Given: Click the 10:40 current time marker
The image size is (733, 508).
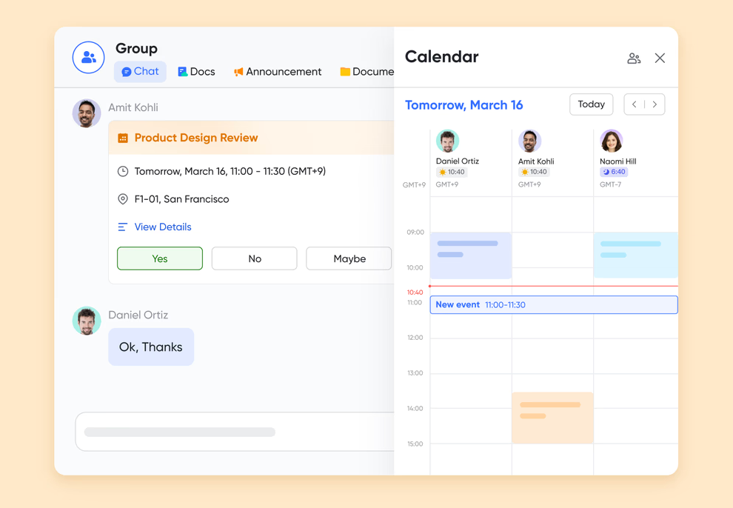Looking at the screenshot, I should click(x=415, y=293).
